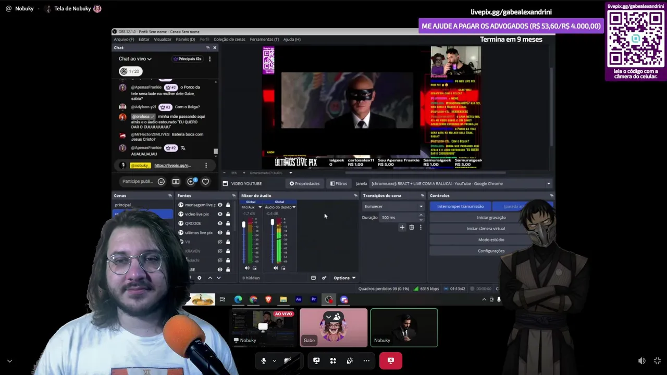Click Iniciar câmera virtual button

pyautogui.click(x=485, y=229)
